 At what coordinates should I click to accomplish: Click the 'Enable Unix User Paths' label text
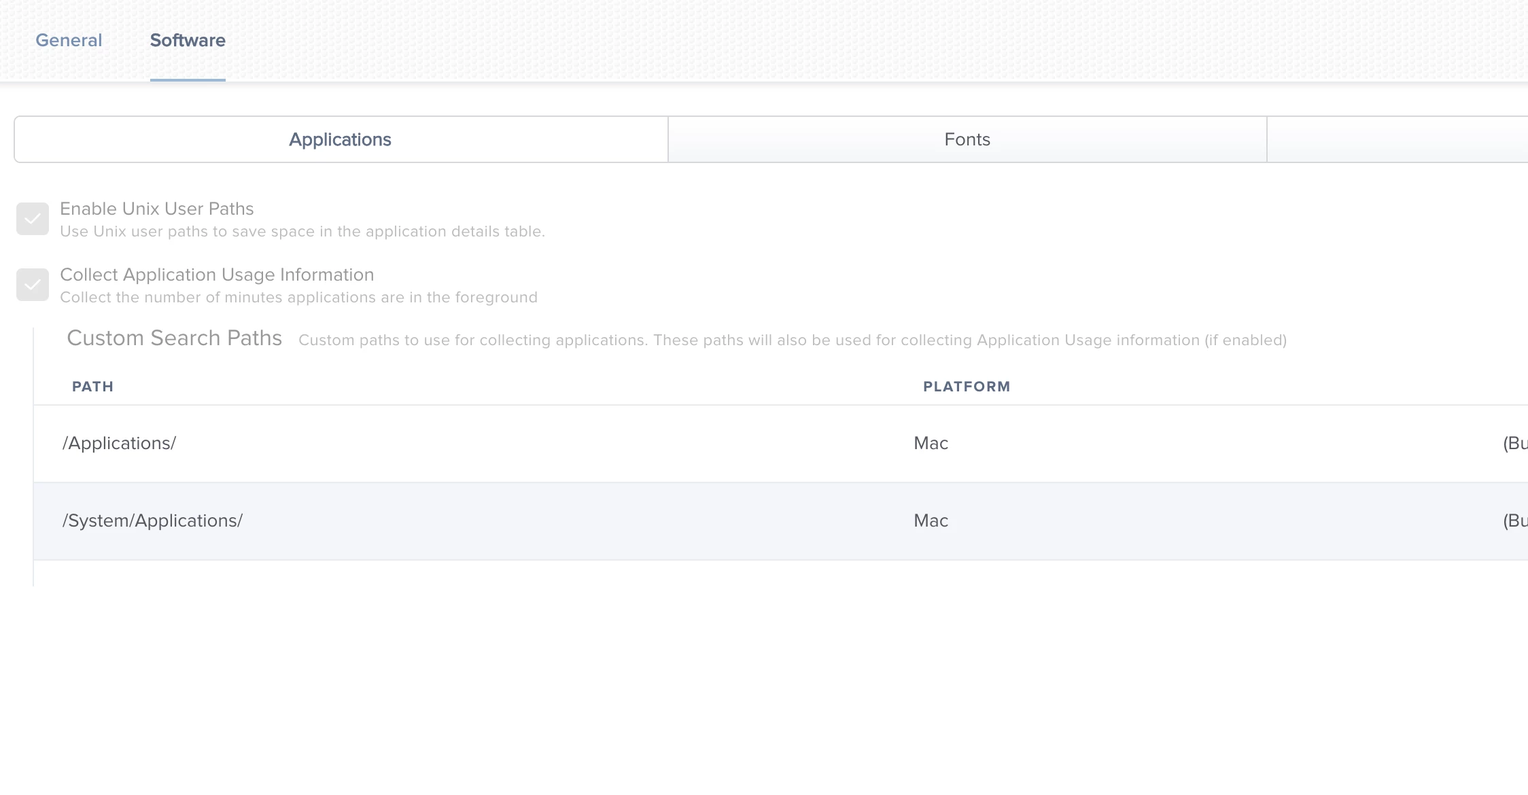pos(156,209)
